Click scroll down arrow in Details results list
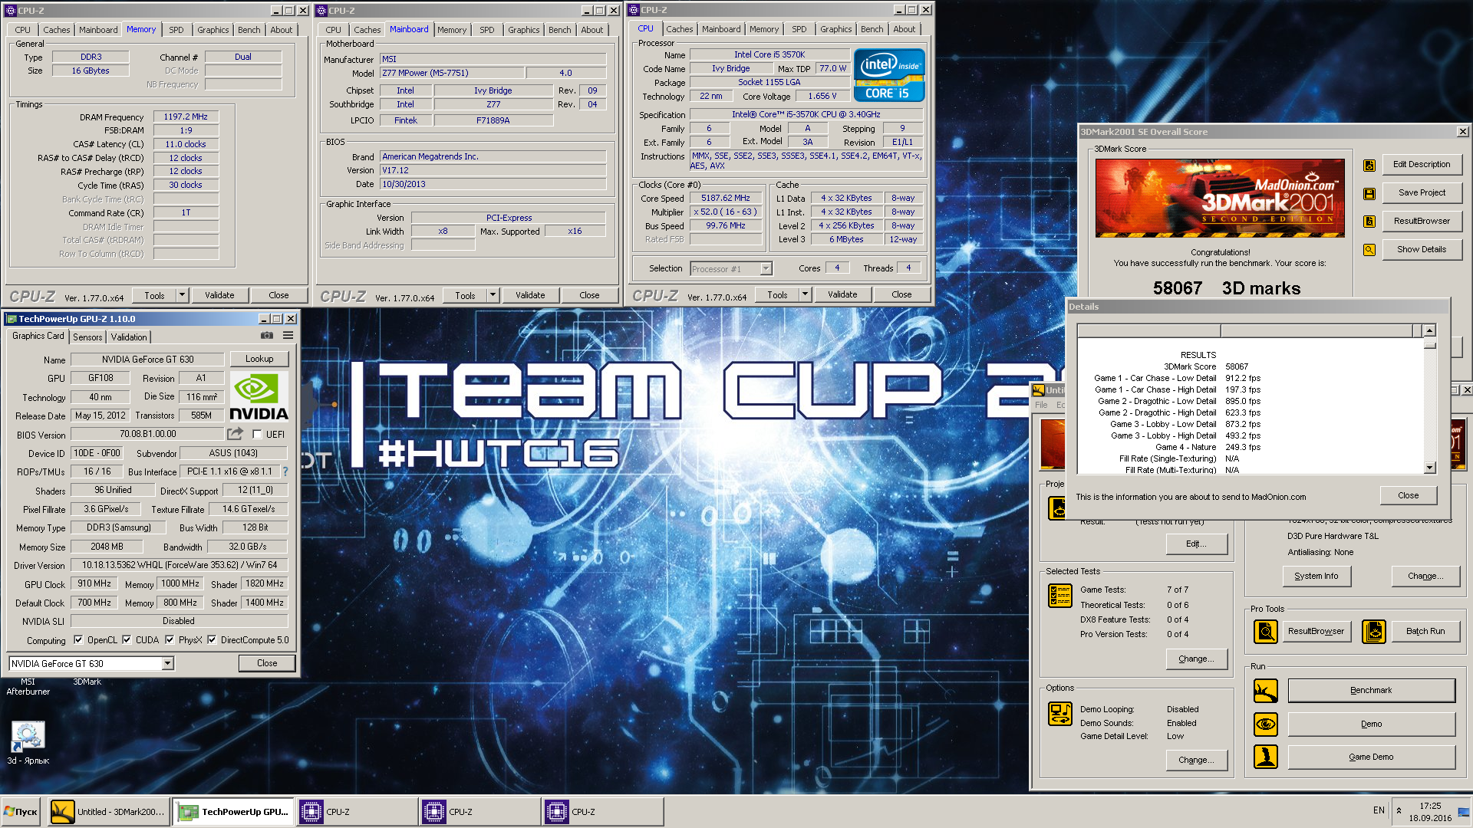The width and height of the screenshot is (1473, 828). [x=1429, y=468]
